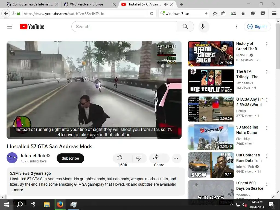Show hidden system tray icons chevron
The image size is (280, 210).
(231, 205)
